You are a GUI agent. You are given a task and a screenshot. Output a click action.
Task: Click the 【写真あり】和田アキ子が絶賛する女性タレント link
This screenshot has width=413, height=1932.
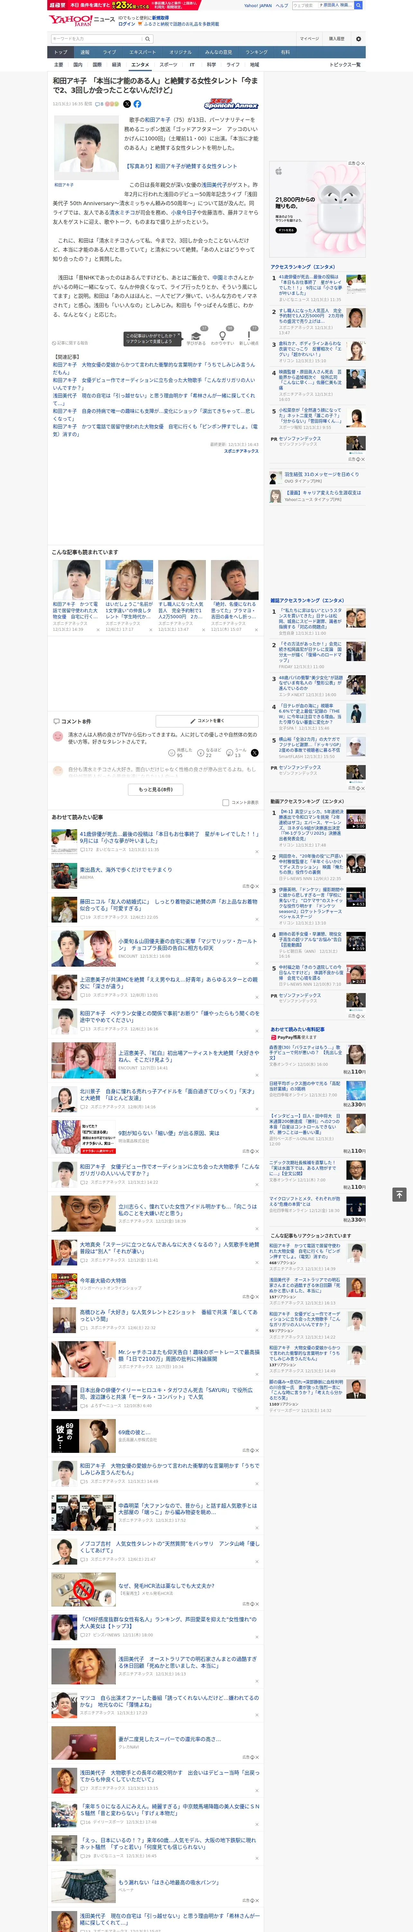coord(181,166)
